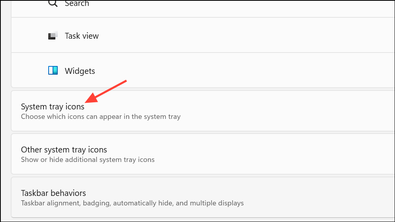Click 'Show or hide additional system tray icons'

pyautogui.click(x=88, y=160)
